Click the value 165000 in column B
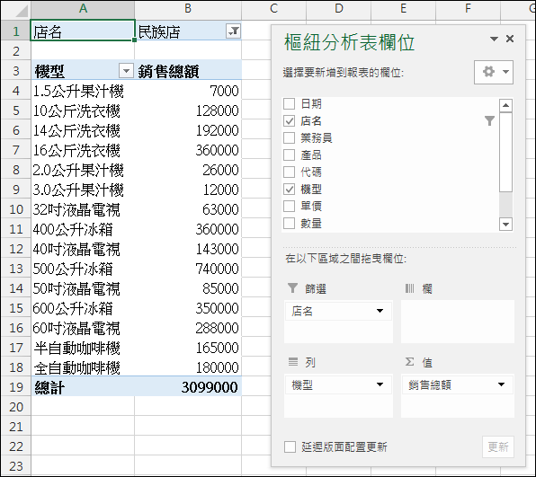The image size is (536, 477). [188, 348]
